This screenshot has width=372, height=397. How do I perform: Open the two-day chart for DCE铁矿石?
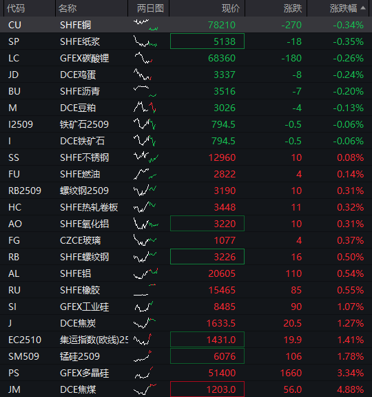coord(145,141)
